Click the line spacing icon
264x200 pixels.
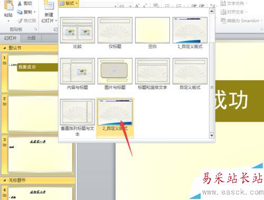click(213, 6)
